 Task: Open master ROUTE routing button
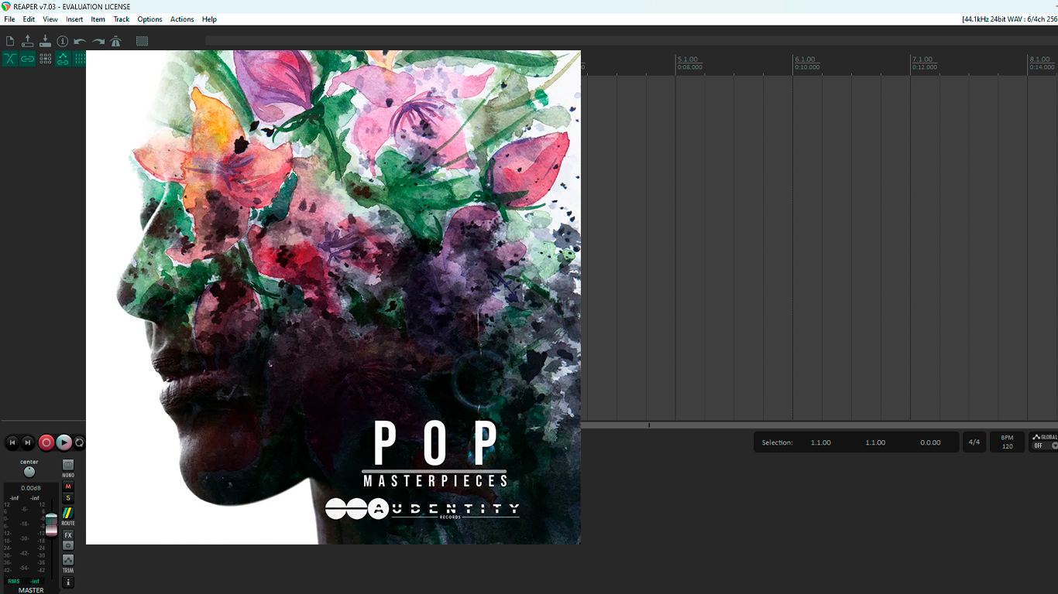click(x=68, y=514)
